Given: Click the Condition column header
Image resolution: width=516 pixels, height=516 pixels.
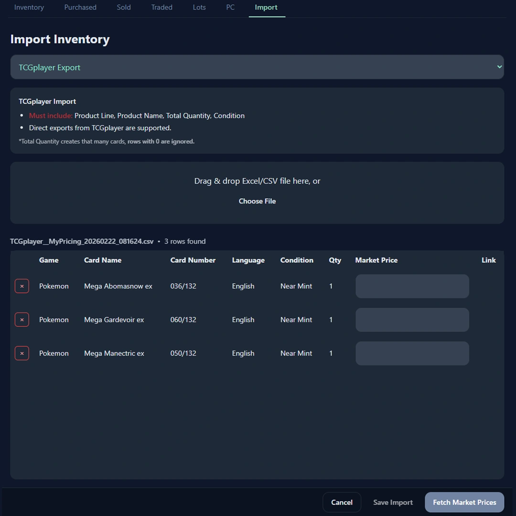Looking at the screenshot, I should [x=297, y=260].
